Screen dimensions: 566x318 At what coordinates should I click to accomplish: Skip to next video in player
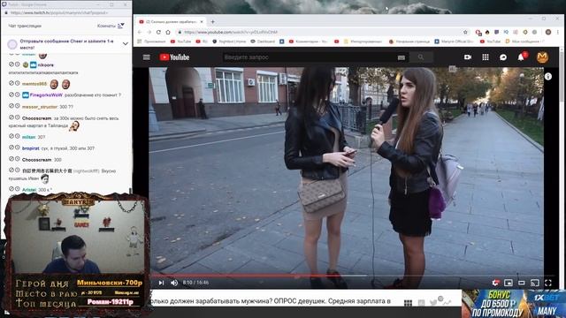tap(161, 283)
